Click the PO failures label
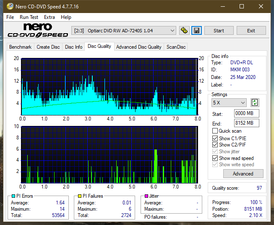This screenshot has height=225, width=274. pyautogui.click(x=156, y=217)
